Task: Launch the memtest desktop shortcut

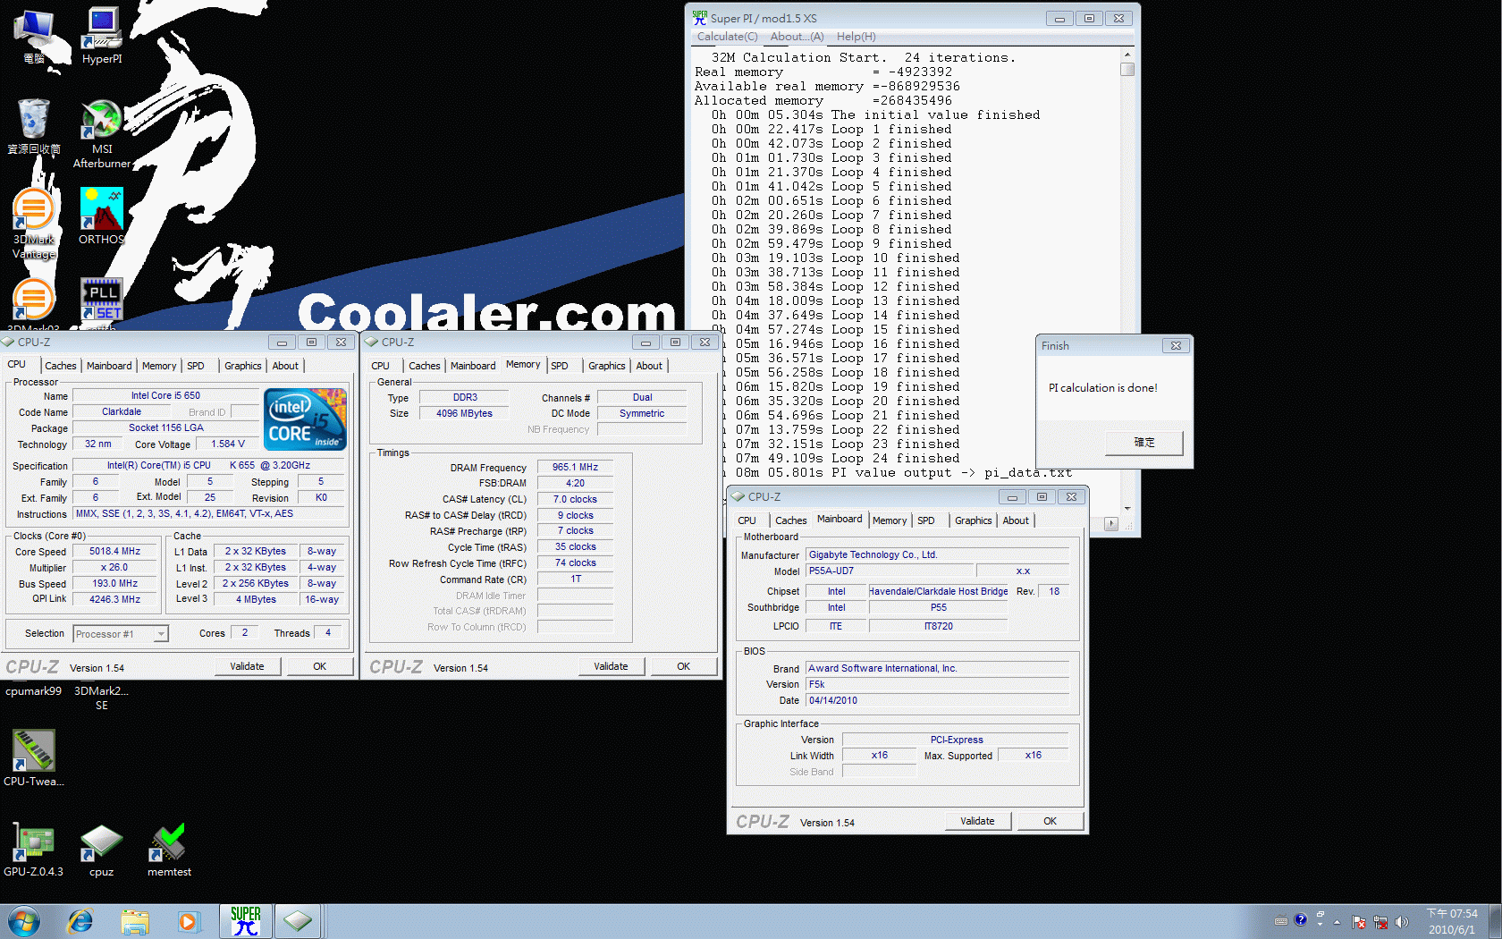Action: [x=169, y=850]
